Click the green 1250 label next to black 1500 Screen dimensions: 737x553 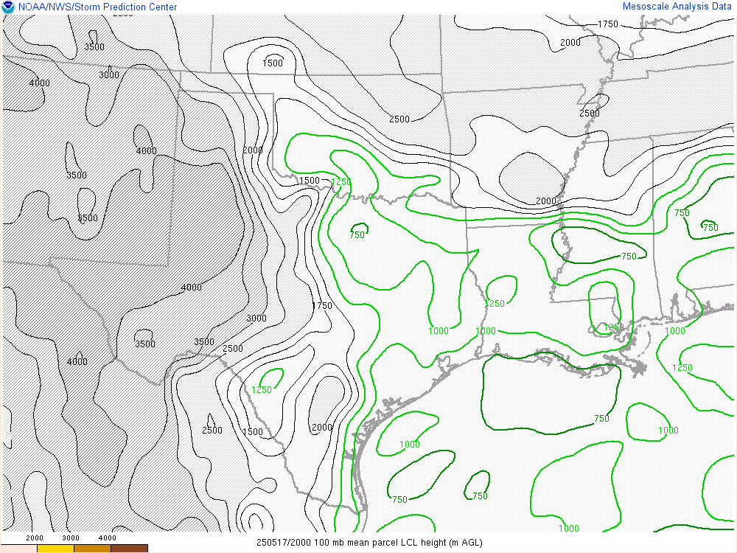tap(341, 181)
